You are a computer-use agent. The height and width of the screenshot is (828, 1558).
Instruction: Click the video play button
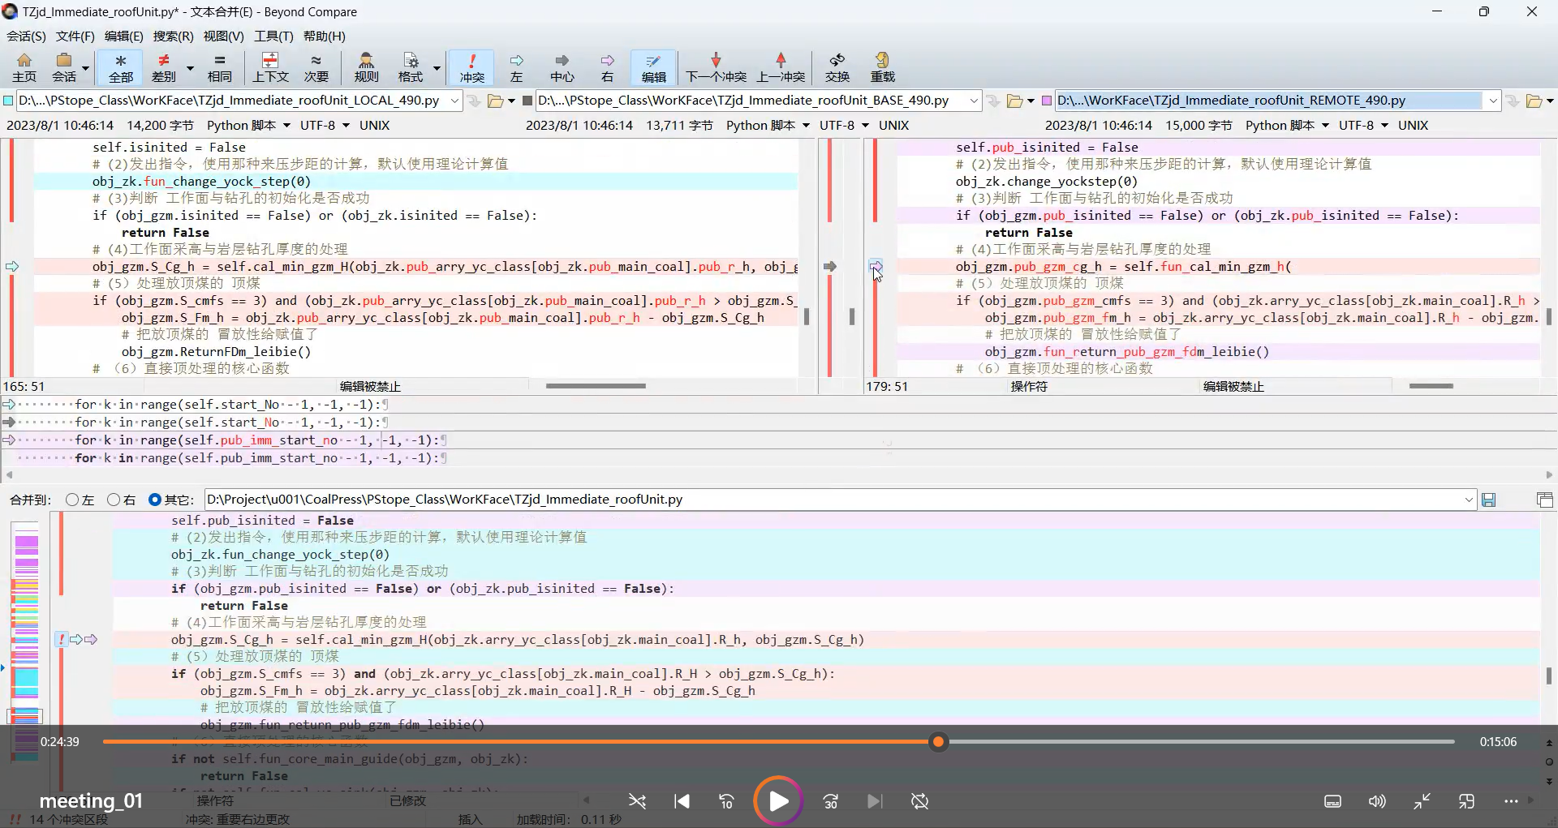pyautogui.click(x=778, y=801)
